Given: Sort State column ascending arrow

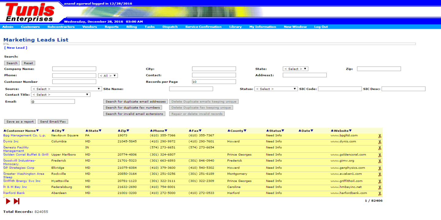Looking at the screenshot, I should (87, 131).
